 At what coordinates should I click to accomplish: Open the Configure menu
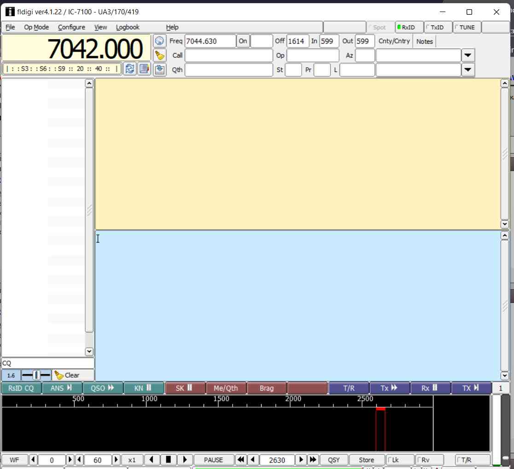71,27
